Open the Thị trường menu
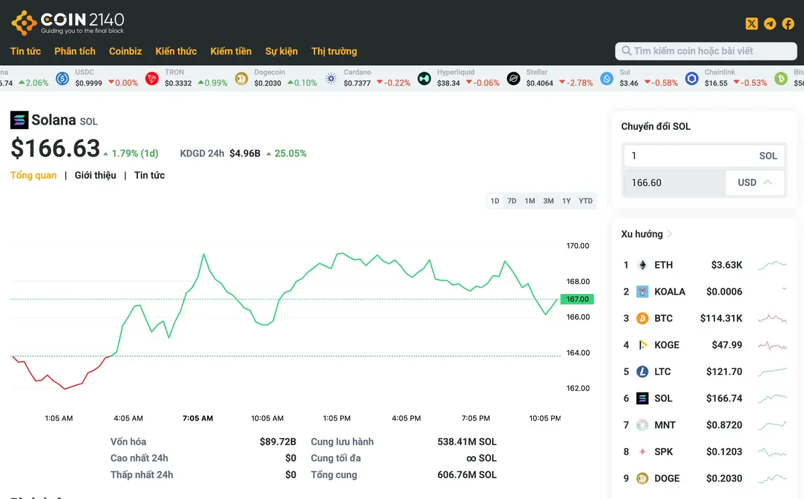Viewport: 804px width, 499px height. 334,51
